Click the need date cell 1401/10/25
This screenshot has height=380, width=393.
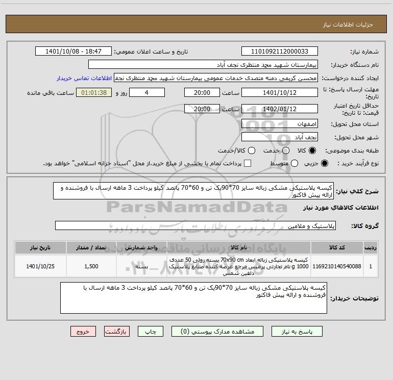(x=40, y=266)
